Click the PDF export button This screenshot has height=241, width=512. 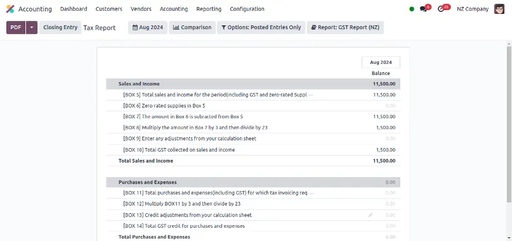tap(16, 28)
